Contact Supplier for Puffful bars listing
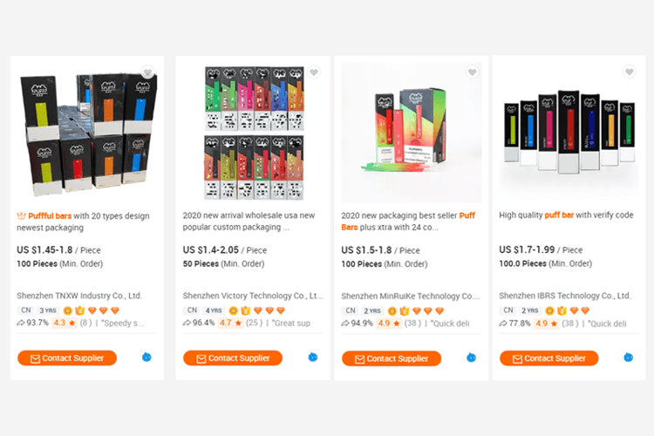 [67, 358]
